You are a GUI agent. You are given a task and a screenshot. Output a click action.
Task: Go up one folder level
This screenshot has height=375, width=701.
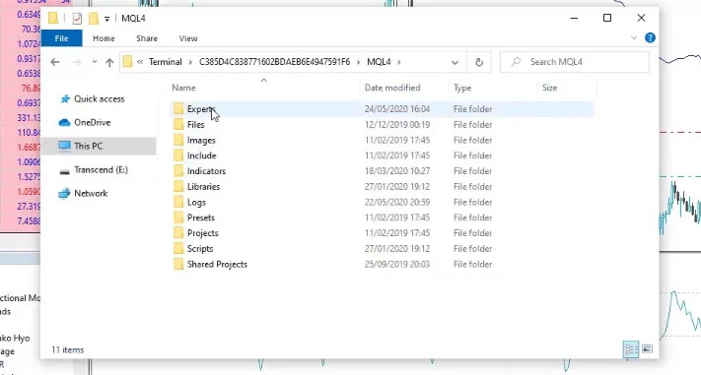point(109,62)
